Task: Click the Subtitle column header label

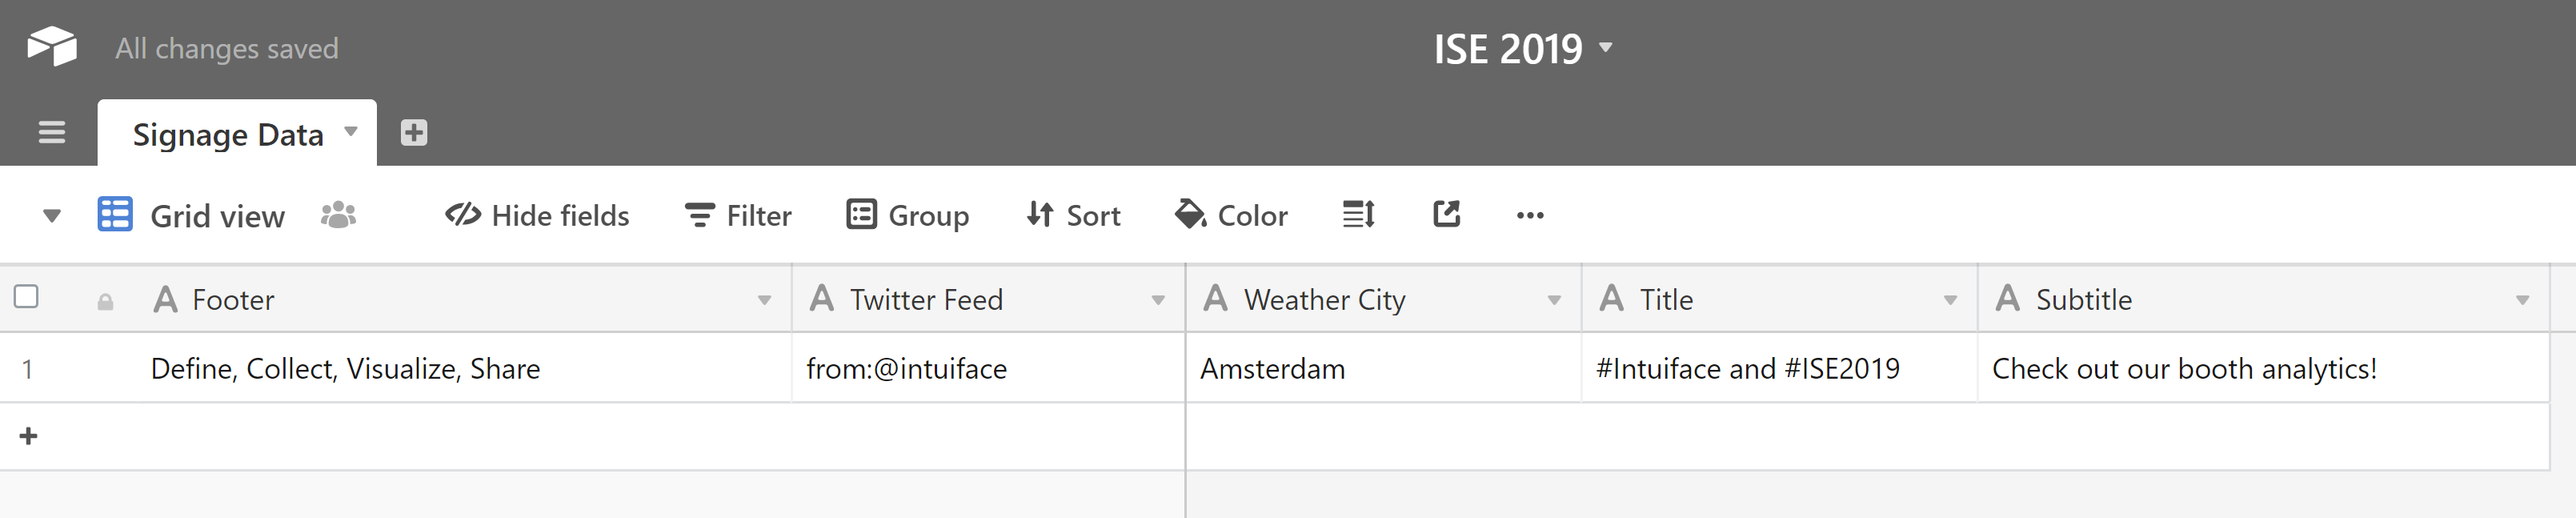Action: point(2084,299)
